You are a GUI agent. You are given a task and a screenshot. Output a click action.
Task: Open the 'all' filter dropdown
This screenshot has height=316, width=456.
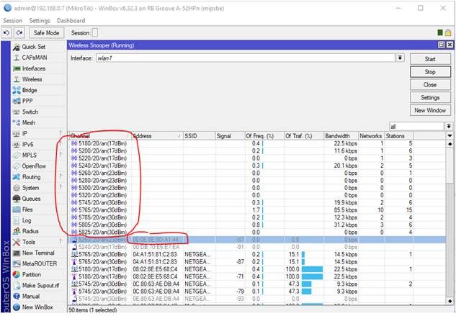(449, 127)
